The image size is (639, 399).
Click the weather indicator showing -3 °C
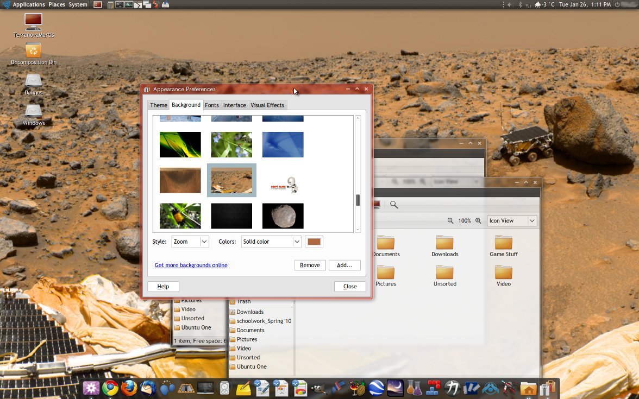[x=544, y=4]
